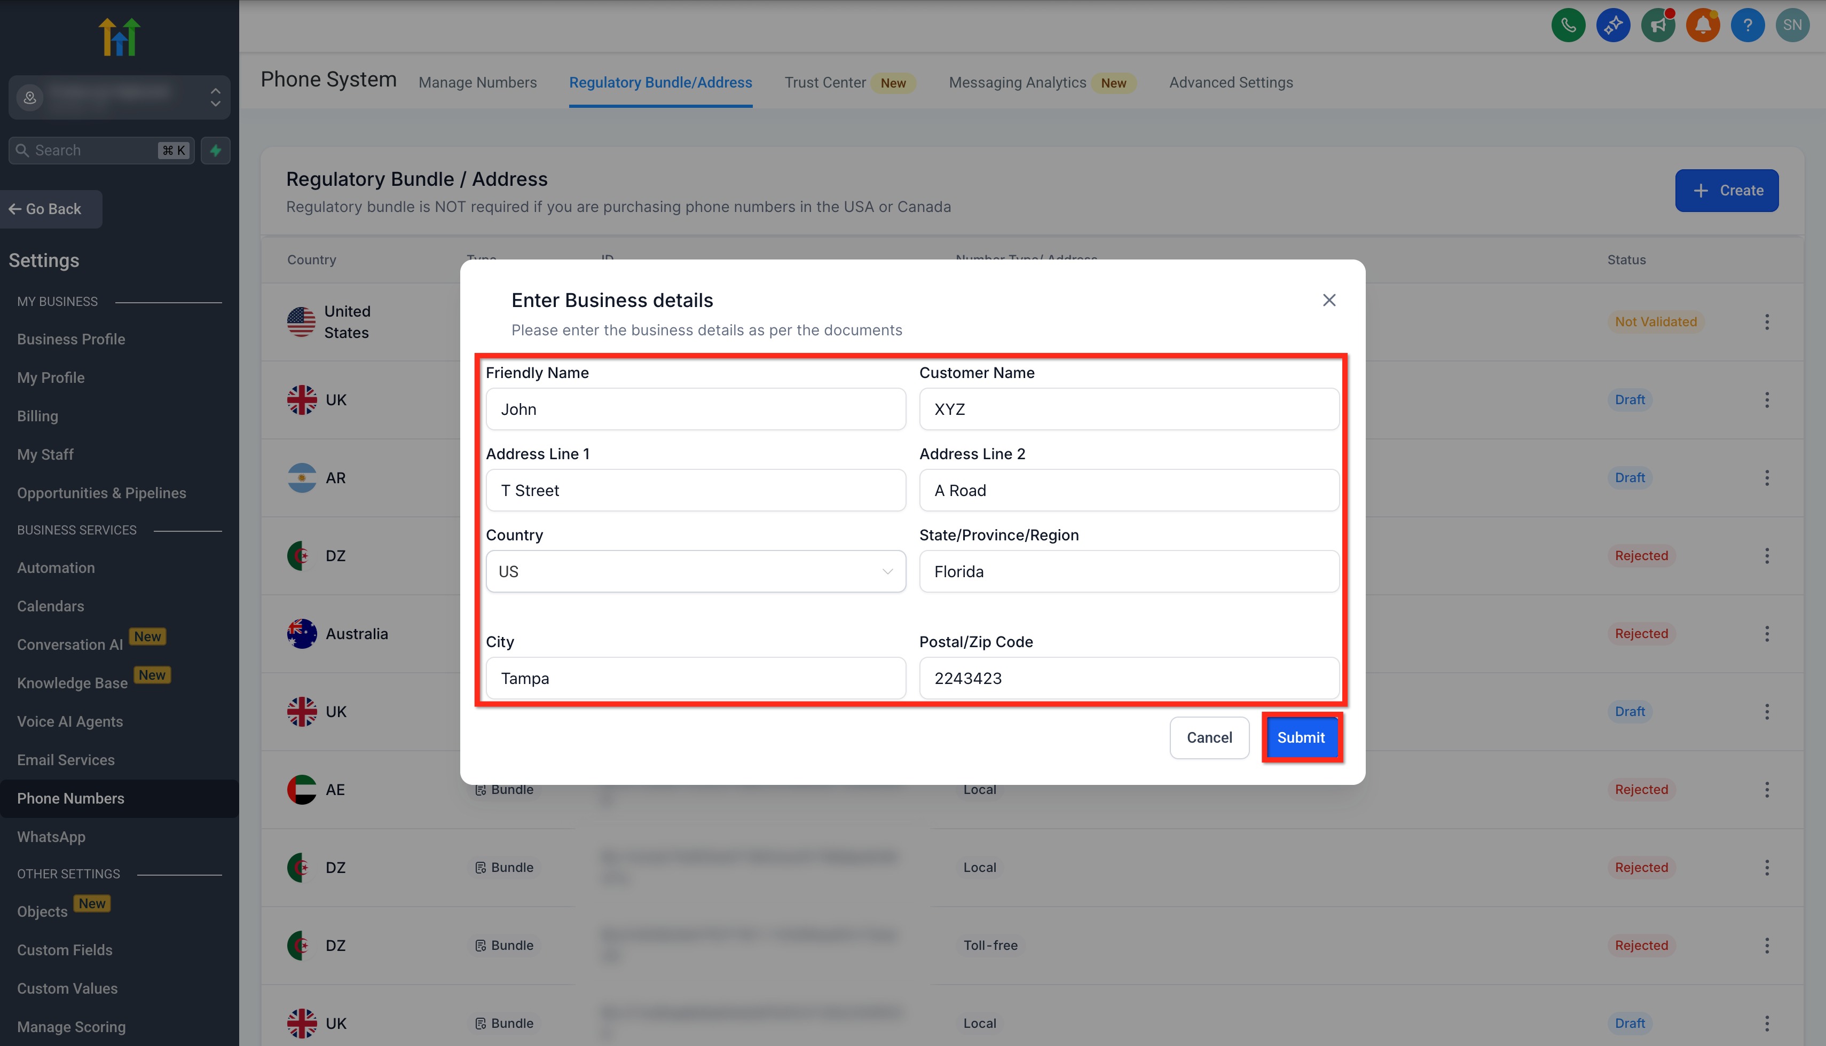Click the Create bundle button
1826x1046 pixels.
[1726, 191]
